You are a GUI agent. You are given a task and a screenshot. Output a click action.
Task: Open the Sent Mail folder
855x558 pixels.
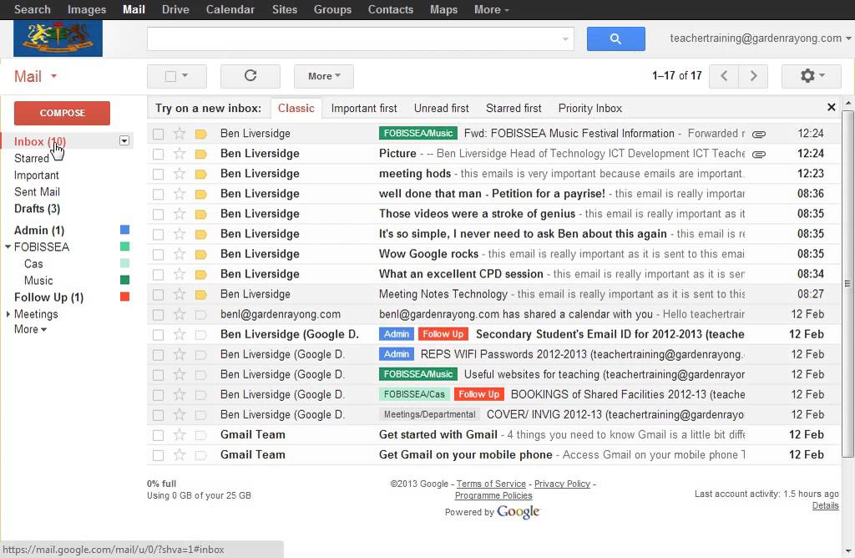(x=37, y=192)
